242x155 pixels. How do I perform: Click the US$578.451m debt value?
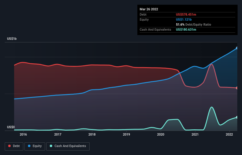186,14
